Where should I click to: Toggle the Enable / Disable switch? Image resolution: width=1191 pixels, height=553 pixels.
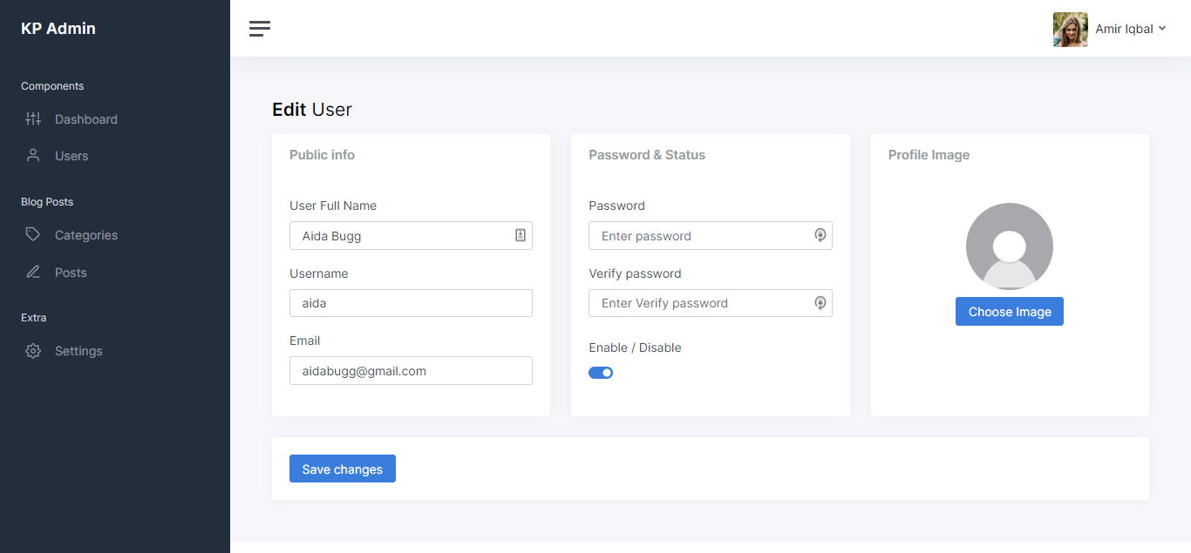click(x=601, y=373)
